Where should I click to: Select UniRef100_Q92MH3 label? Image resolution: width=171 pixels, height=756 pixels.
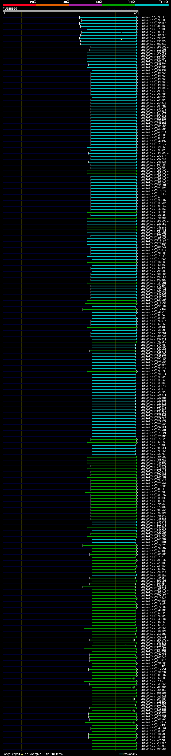[x=153, y=94]
